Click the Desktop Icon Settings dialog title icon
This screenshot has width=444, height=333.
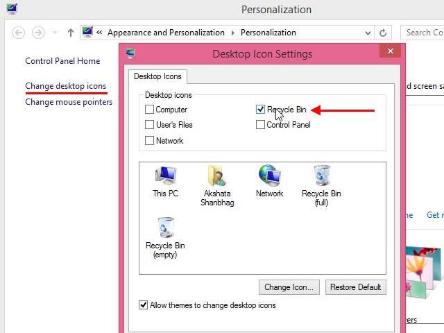click(130, 53)
